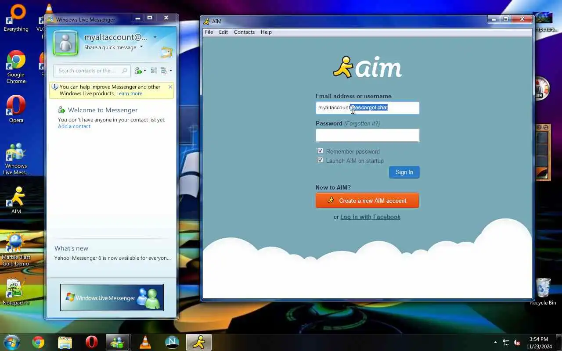Click the search magnifier icon in Messenger

click(125, 71)
